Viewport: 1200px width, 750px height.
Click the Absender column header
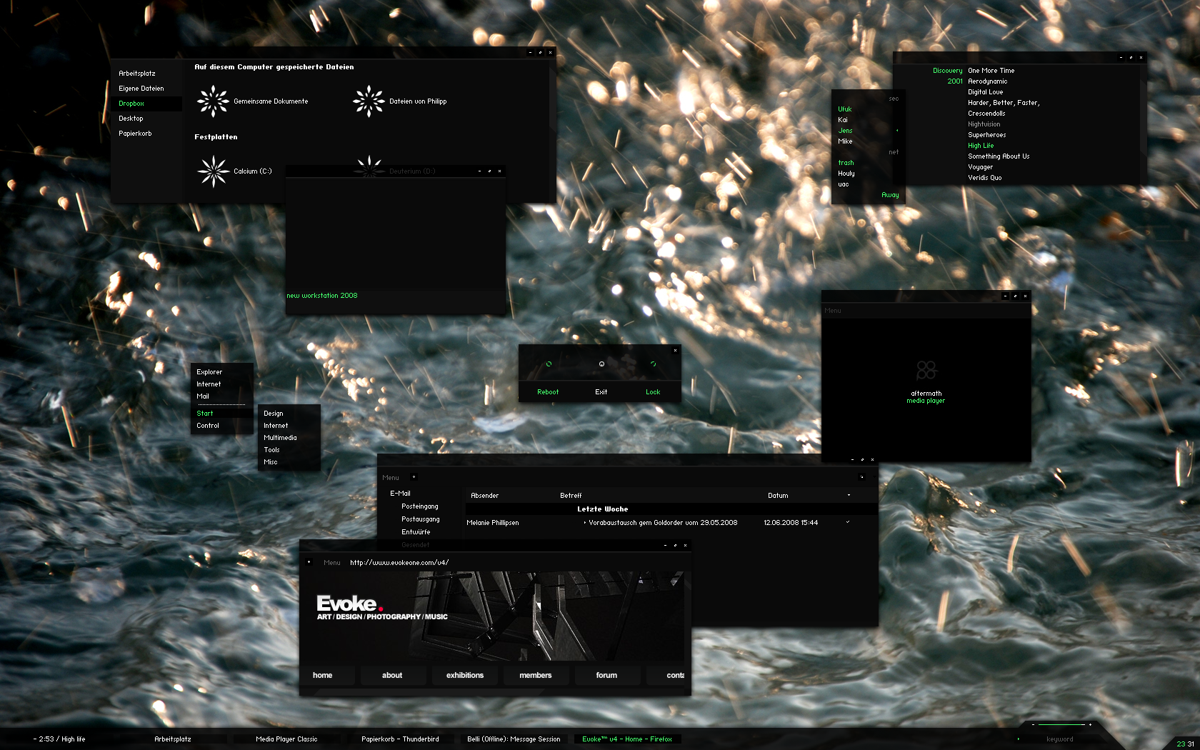coord(485,496)
